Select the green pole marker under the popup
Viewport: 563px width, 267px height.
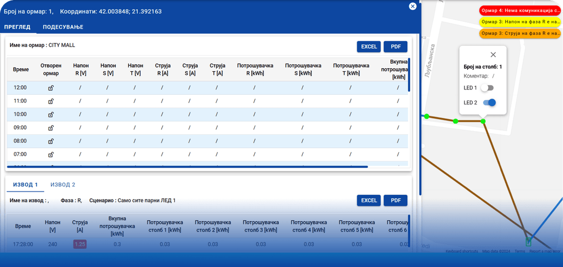[483, 121]
